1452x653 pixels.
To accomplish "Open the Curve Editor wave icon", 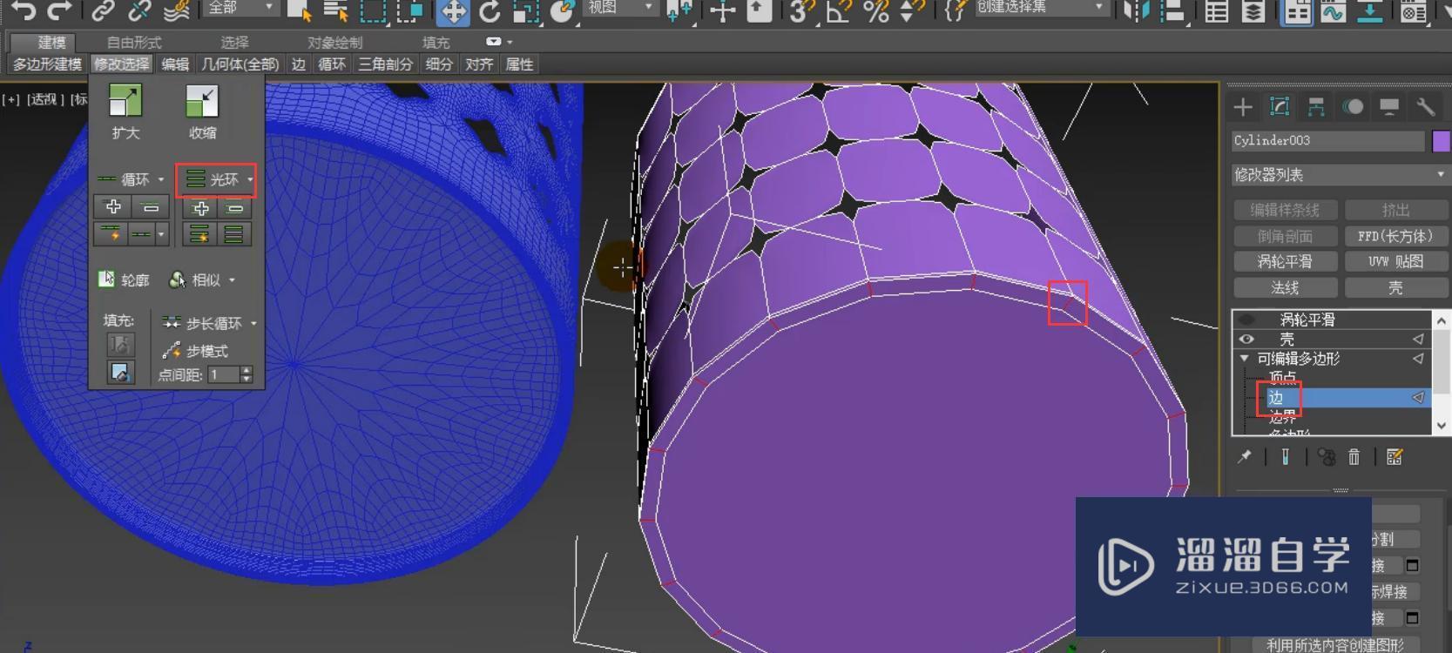I will [x=1333, y=10].
